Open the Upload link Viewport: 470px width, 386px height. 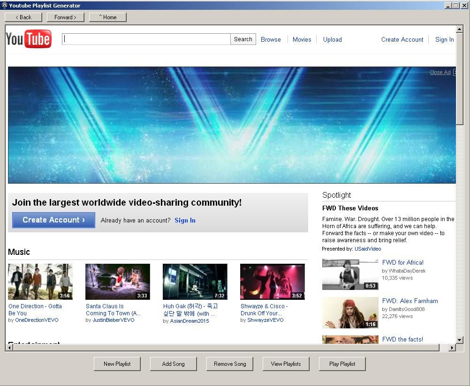click(x=333, y=39)
